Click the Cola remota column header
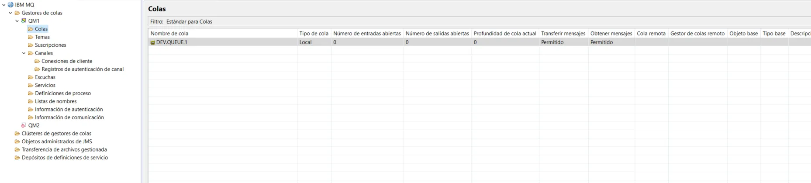Screen dimensions: 811x183 (x=651, y=34)
